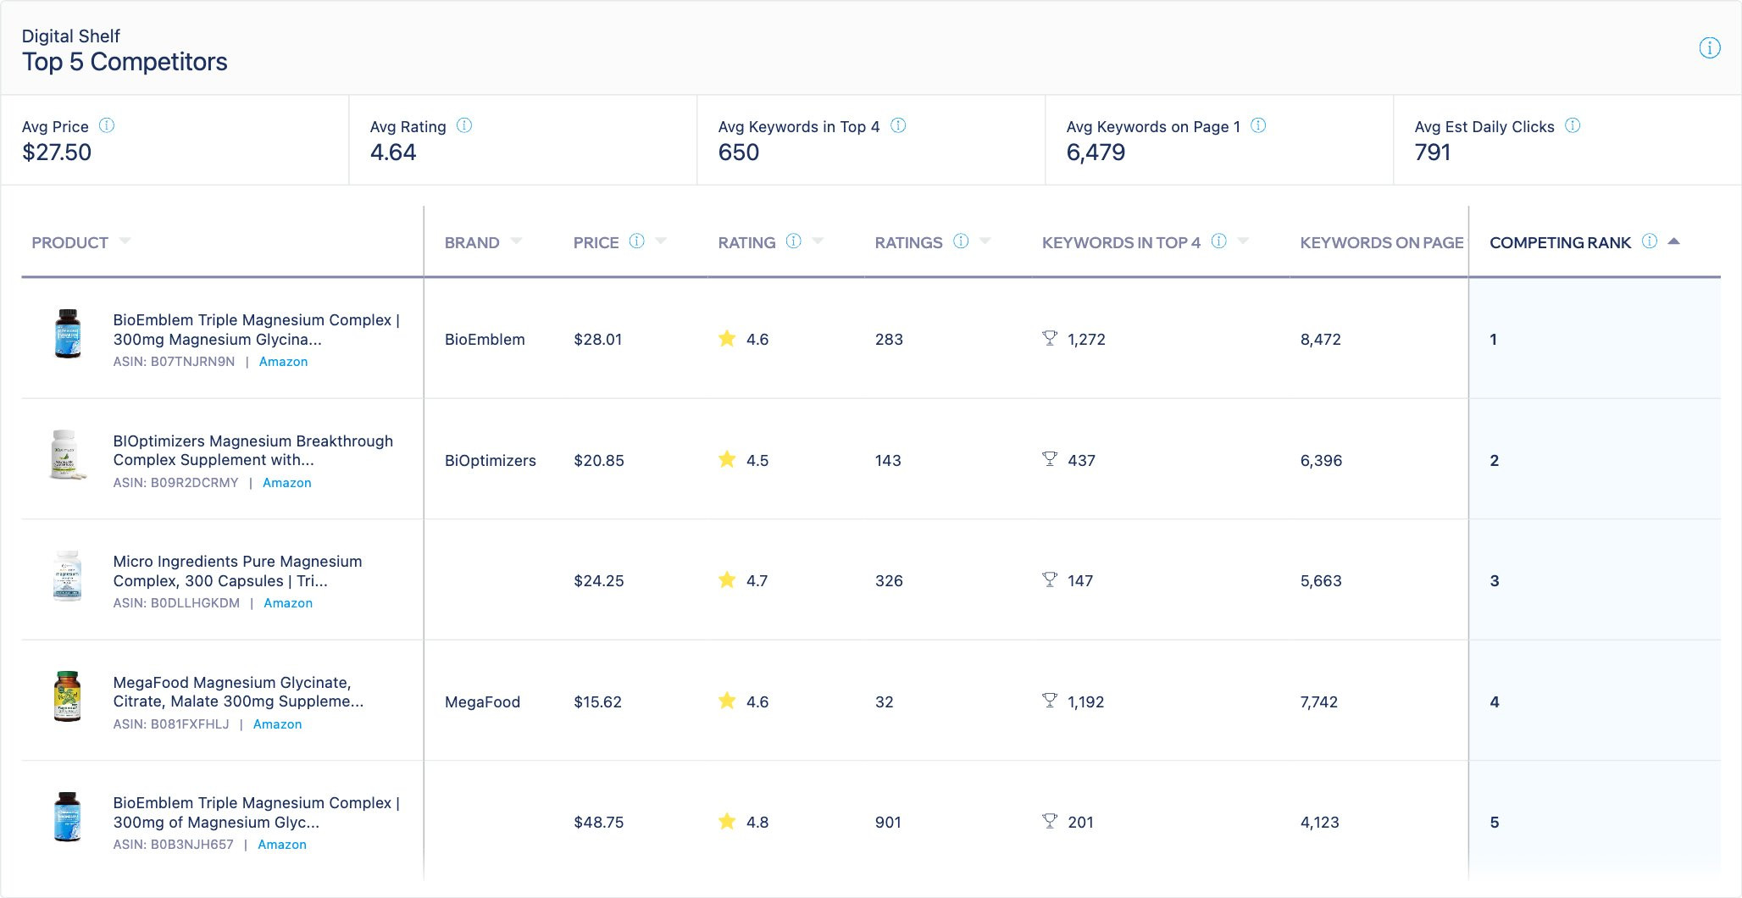Click the trophy icon beside 1,272 keywords

pyautogui.click(x=1050, y=339)
